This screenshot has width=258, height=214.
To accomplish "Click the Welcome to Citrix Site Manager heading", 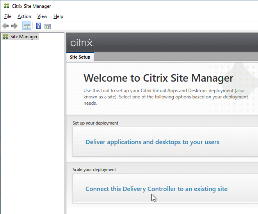I will click(x=158, y=78).
